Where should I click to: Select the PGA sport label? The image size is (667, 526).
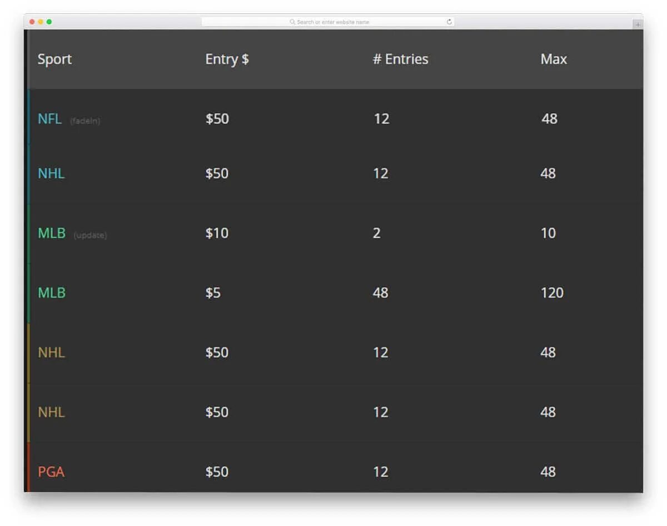pyautogui.click(x=51, y=472)
